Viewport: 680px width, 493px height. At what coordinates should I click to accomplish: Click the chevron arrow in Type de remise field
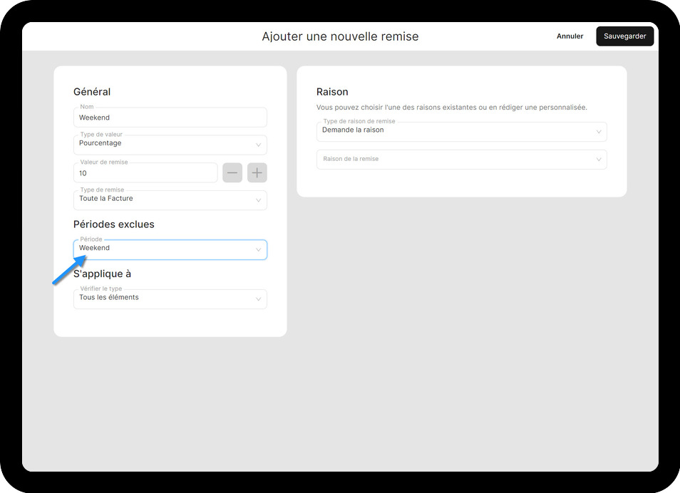coord(258,201)
